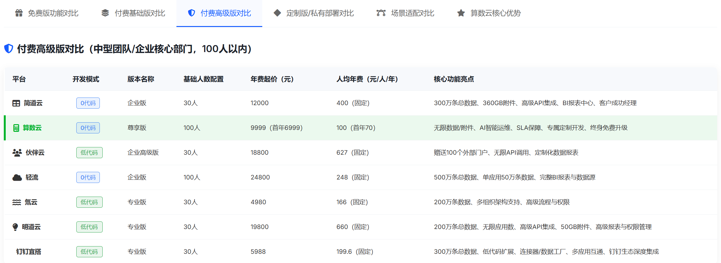Click the layers icon on 付费基础版对比 tab

[x=105, y=13]
